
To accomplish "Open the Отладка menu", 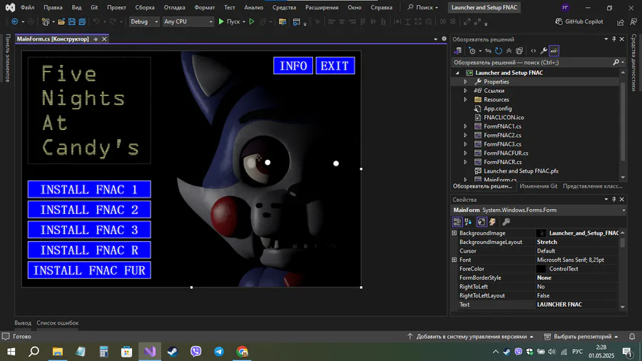I will click(x=175, y=7).
